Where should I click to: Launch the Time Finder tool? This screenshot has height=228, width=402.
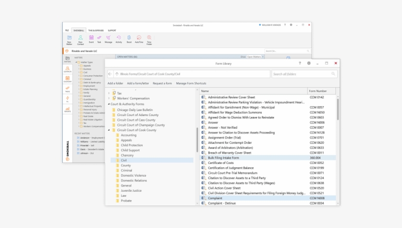pyautogui.click(x=149, y=38)
